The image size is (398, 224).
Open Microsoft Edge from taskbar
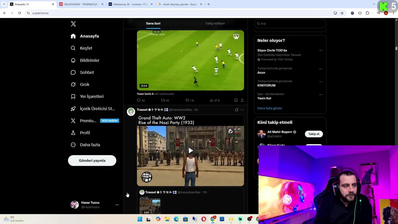click(176, 219)
